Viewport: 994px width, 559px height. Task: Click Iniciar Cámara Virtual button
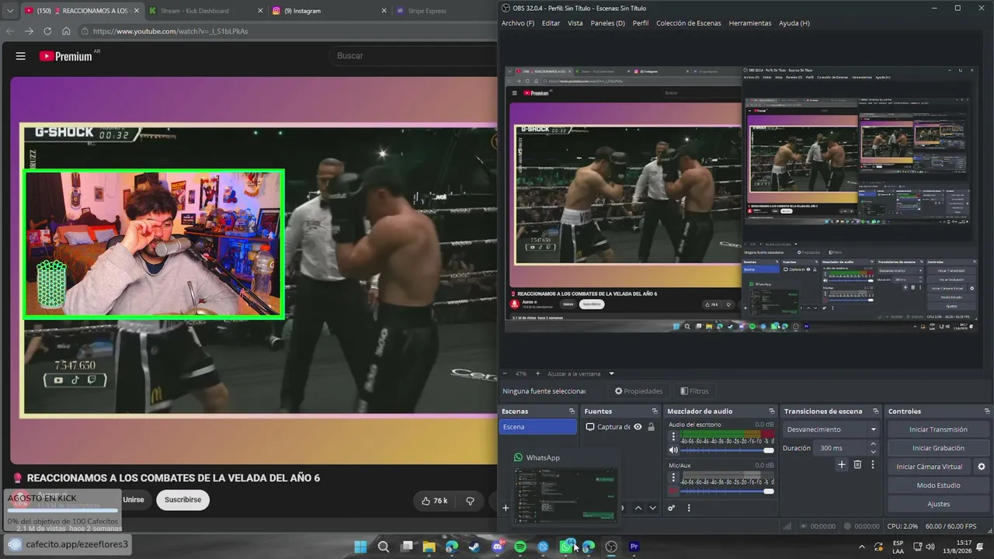(929, 467)
